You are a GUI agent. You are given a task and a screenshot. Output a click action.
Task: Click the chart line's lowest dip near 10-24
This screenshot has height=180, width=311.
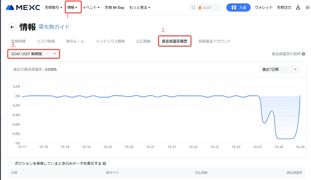[x=285, y=138]
